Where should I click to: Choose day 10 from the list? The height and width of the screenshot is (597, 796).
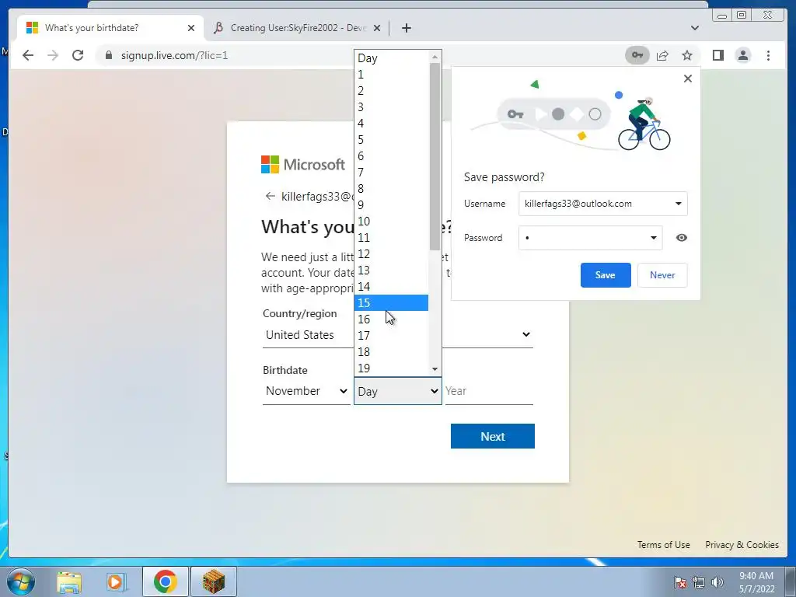click(392, 222)
